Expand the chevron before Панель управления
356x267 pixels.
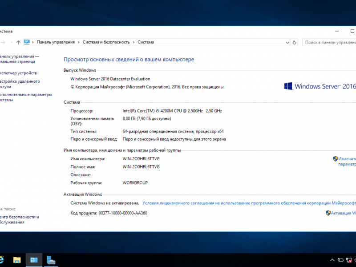pos(32,42)
